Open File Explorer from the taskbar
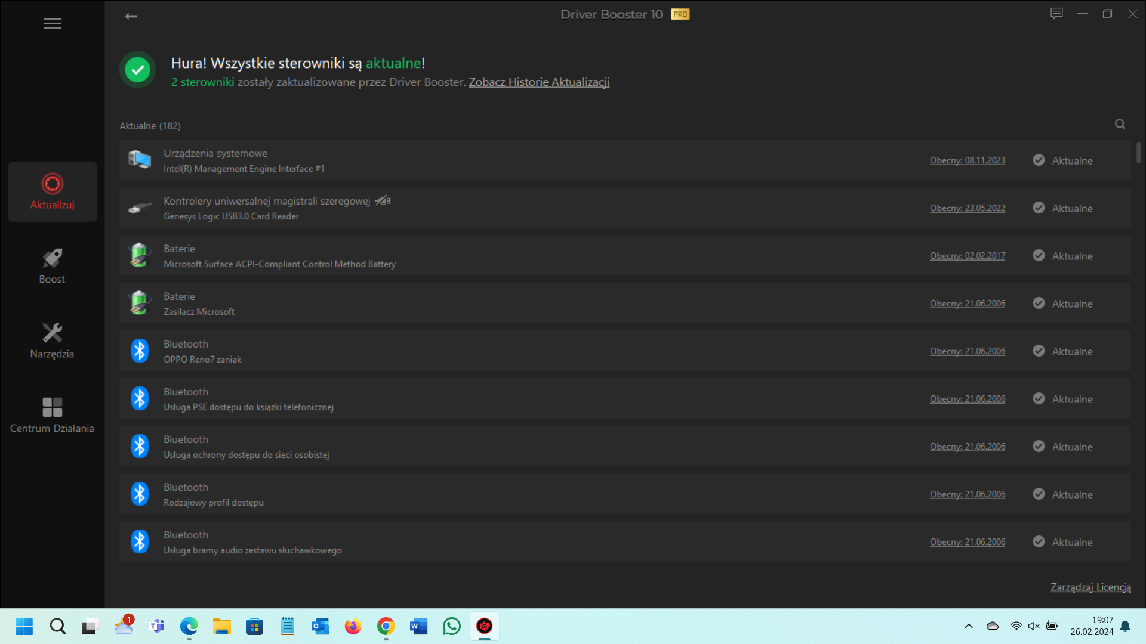 coord(221,626)
